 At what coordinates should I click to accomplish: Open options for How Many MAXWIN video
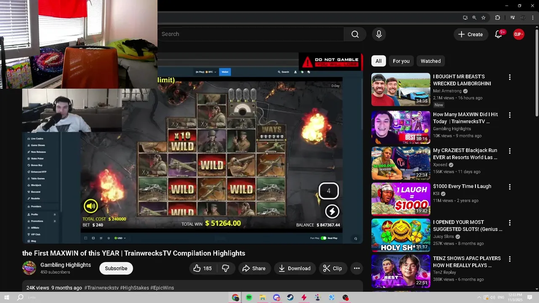[510, 115]
